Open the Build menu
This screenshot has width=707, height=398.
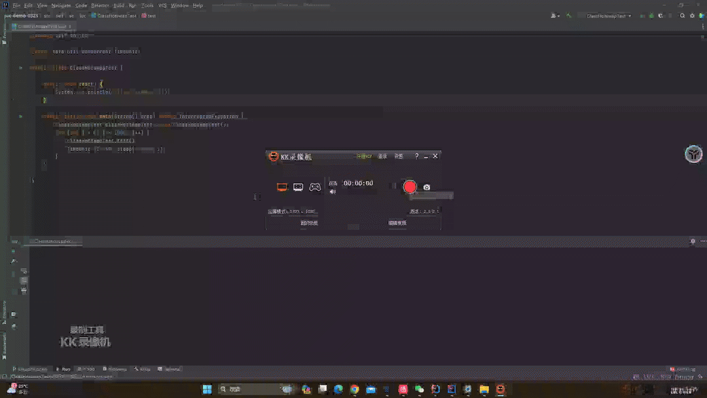(118, 5)
